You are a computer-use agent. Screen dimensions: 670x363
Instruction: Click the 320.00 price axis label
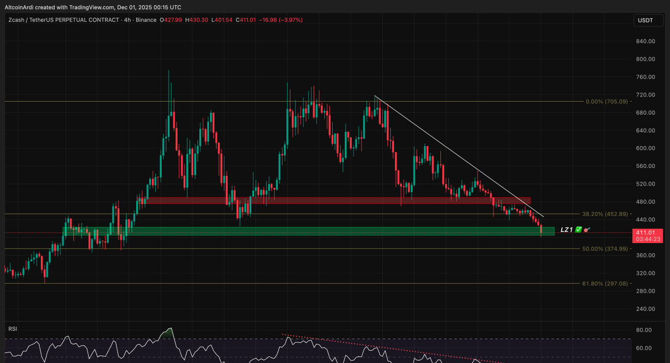645,273
